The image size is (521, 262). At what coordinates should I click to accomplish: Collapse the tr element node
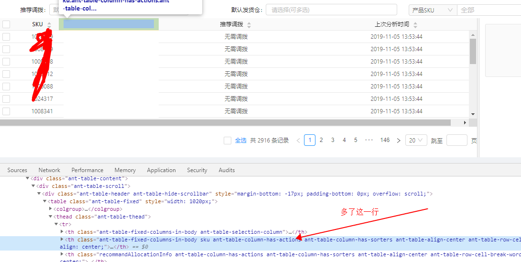point(56,224)
